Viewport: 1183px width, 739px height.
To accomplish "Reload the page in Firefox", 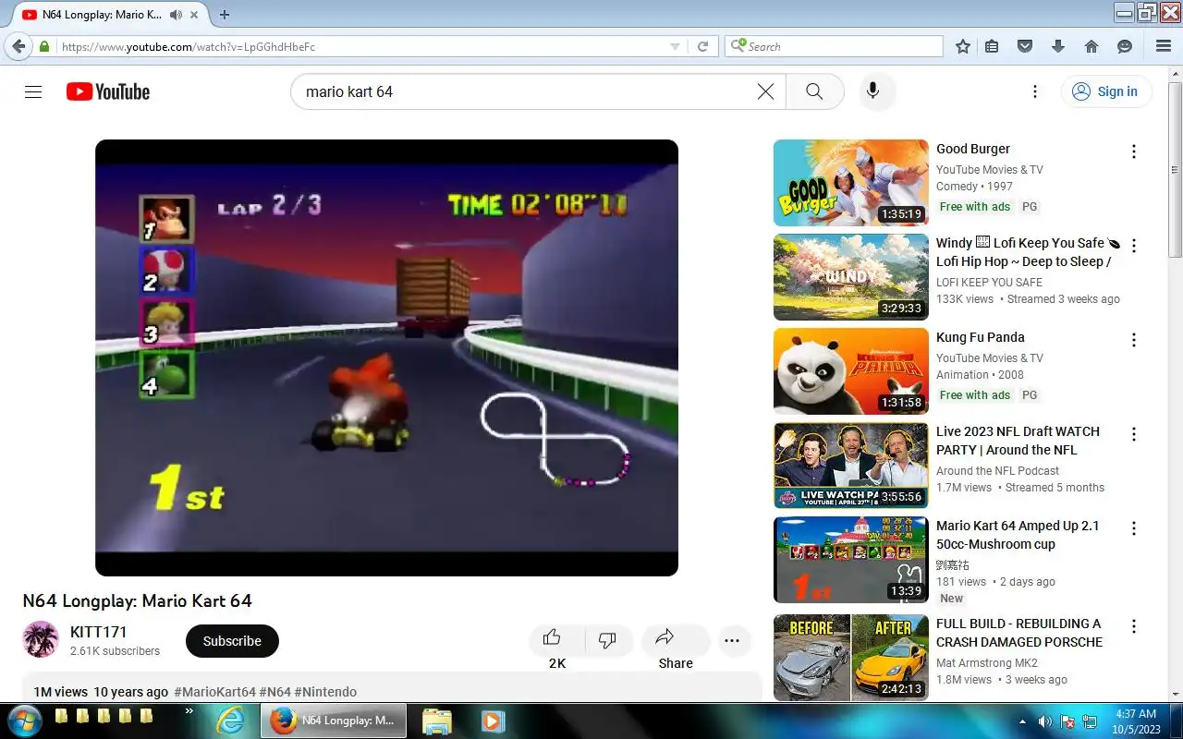I will tap(702, 46).
